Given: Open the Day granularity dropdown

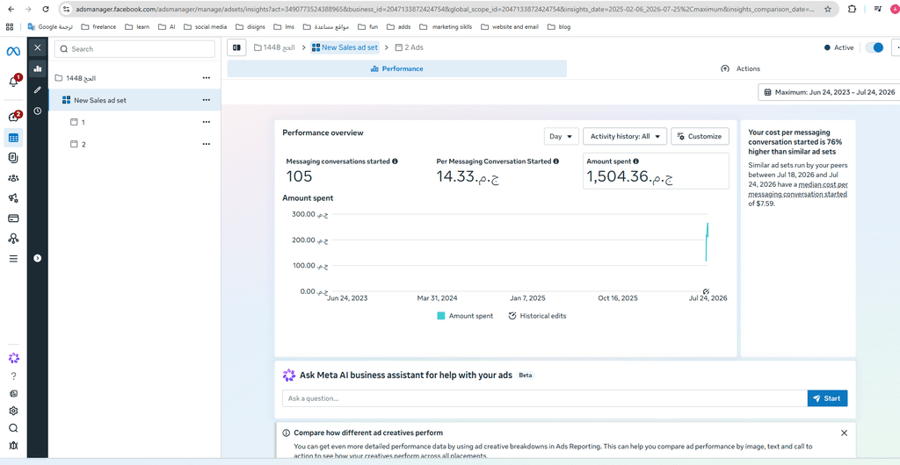Looking at the screenshot, I should pos(562,136).
